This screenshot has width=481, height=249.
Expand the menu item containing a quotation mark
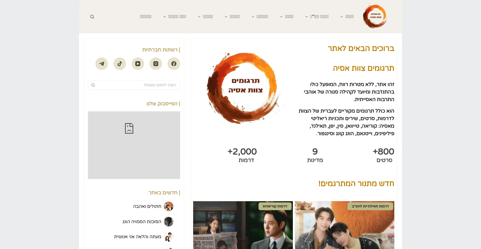click(x=317, y=17)
